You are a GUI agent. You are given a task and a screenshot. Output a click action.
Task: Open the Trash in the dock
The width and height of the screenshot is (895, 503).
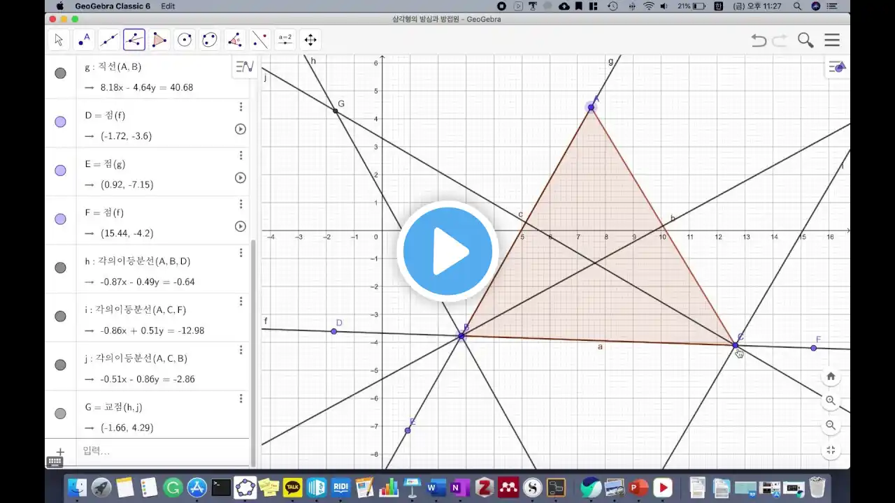[817, 487]
